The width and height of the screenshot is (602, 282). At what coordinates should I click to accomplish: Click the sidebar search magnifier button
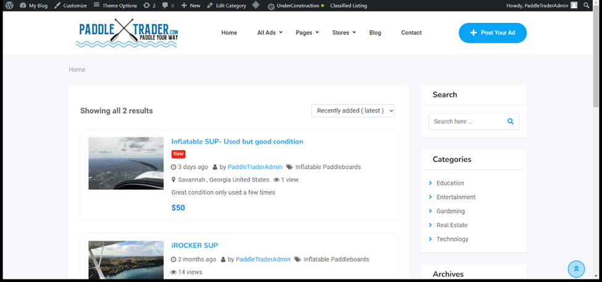coord(510,121)
